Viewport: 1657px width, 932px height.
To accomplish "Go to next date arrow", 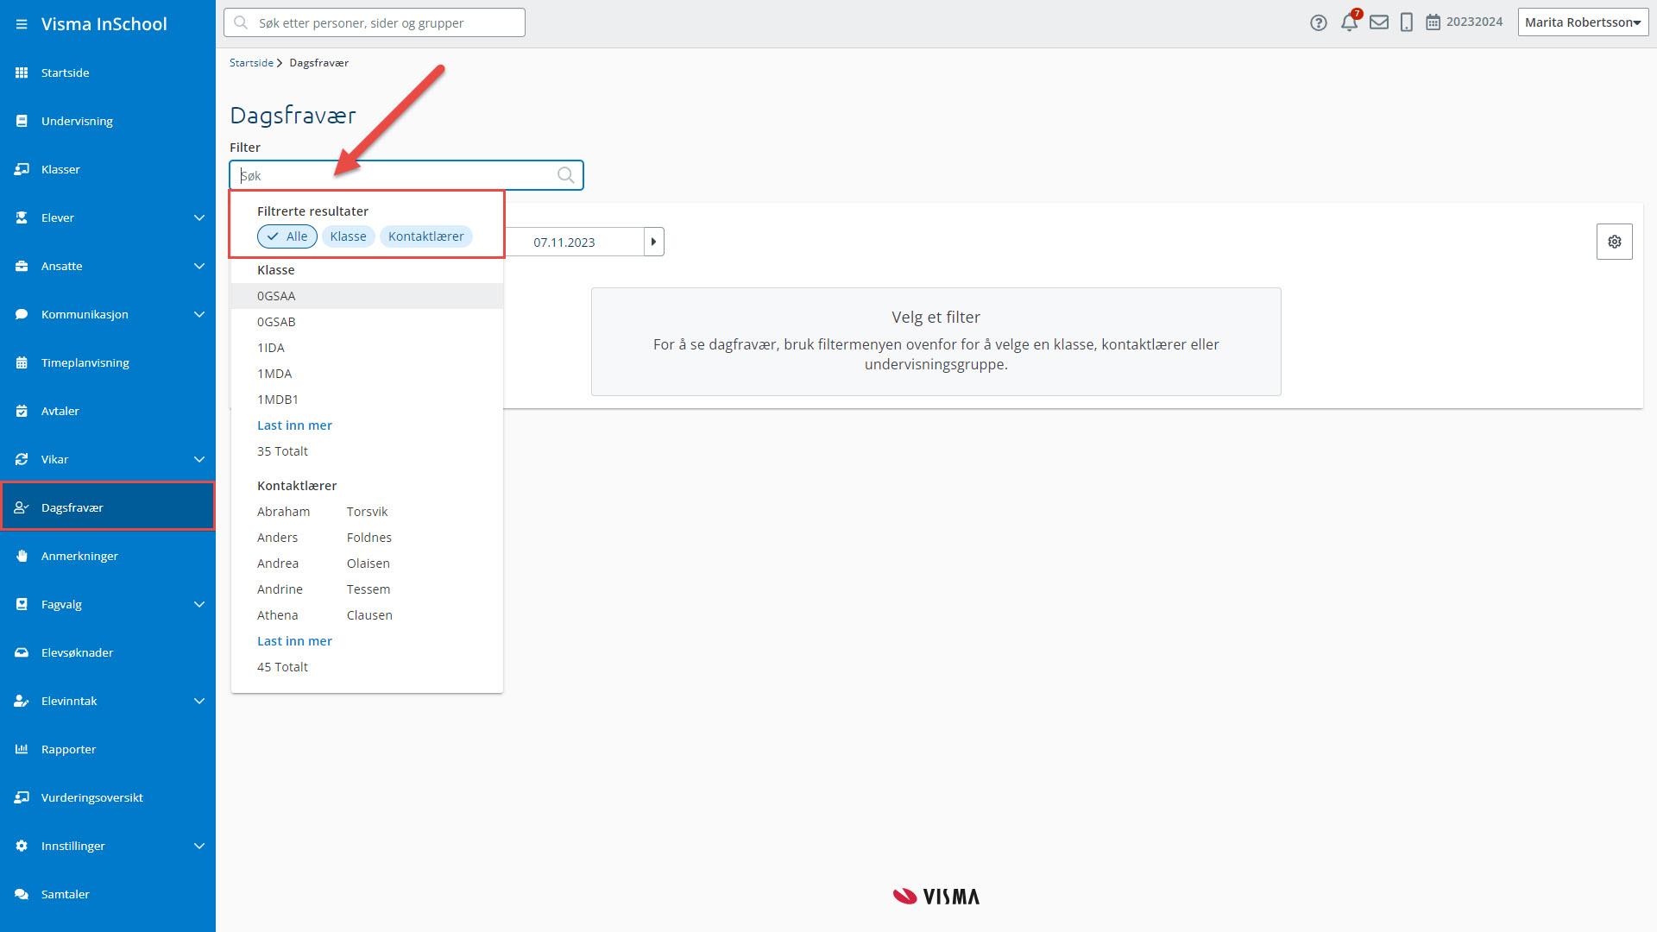I will (653, 242).
